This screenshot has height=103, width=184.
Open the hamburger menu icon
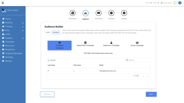(3, 3)
